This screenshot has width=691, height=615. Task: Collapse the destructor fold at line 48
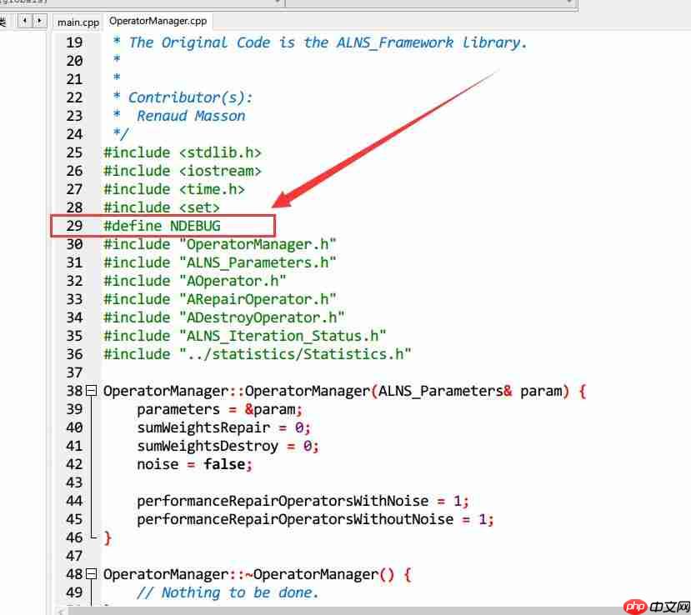tap(94, 574)
